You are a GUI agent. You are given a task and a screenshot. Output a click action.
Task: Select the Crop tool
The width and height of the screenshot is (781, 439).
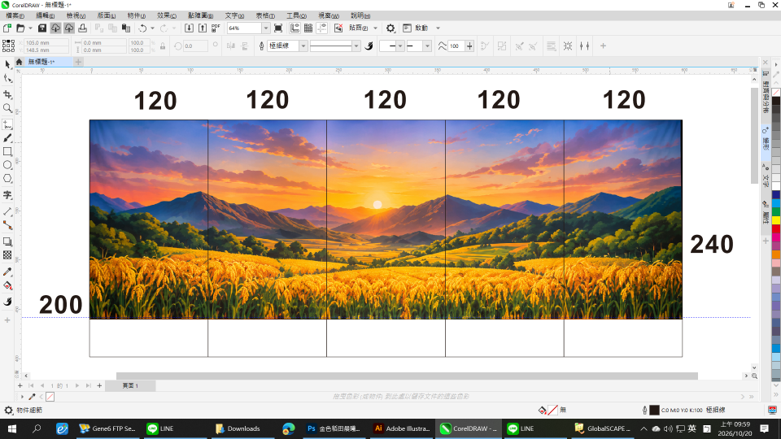click(x=7, y=94)
